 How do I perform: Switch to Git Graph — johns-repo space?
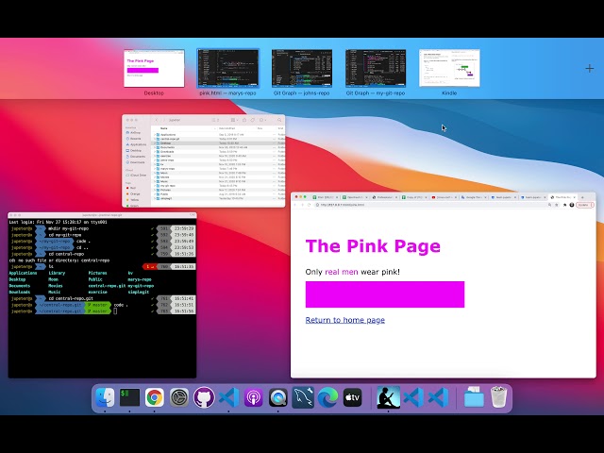tap(301, 68)
